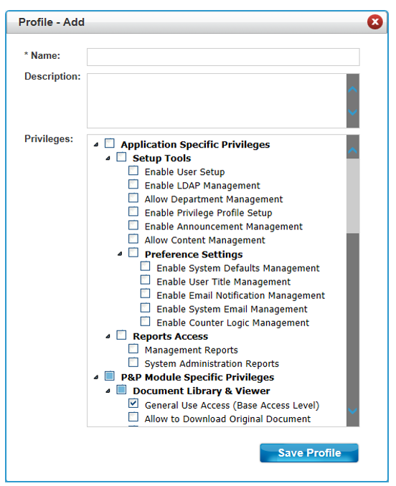Focus the Name input field

223,57
